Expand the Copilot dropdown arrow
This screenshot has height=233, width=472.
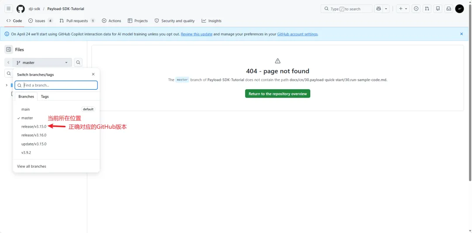(386, 9)
